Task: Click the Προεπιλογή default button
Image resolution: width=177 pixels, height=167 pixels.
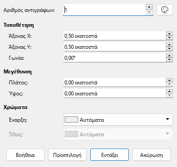Action: click(x=67, y=155)
